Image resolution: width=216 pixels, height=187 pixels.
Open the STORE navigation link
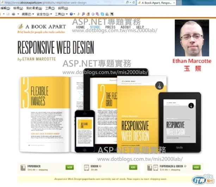tap(95, 27)
